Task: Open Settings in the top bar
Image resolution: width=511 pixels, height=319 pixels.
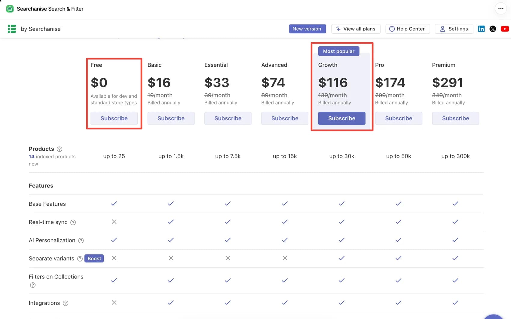Action: click(454, 29)
